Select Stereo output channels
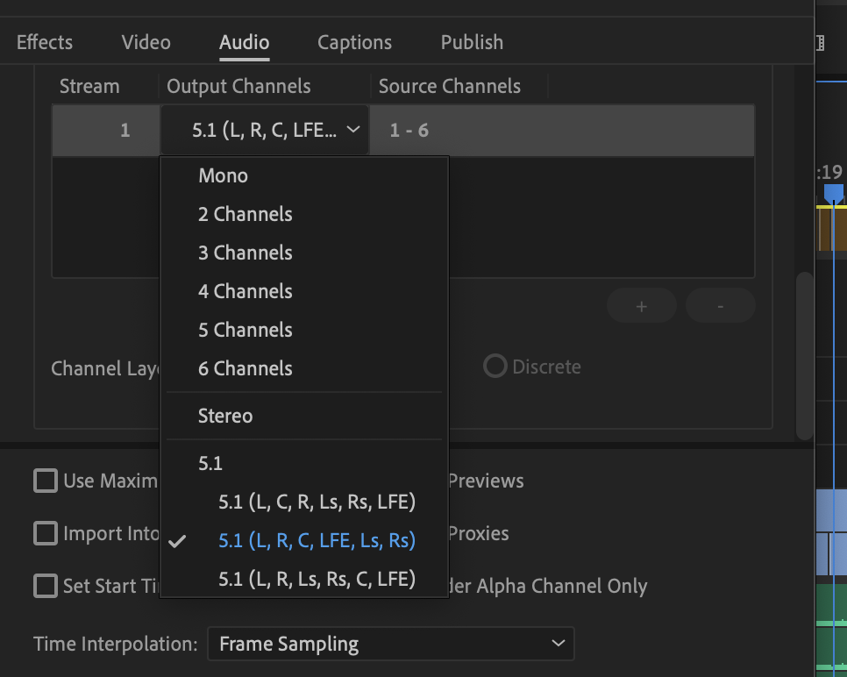 point(225,416)
